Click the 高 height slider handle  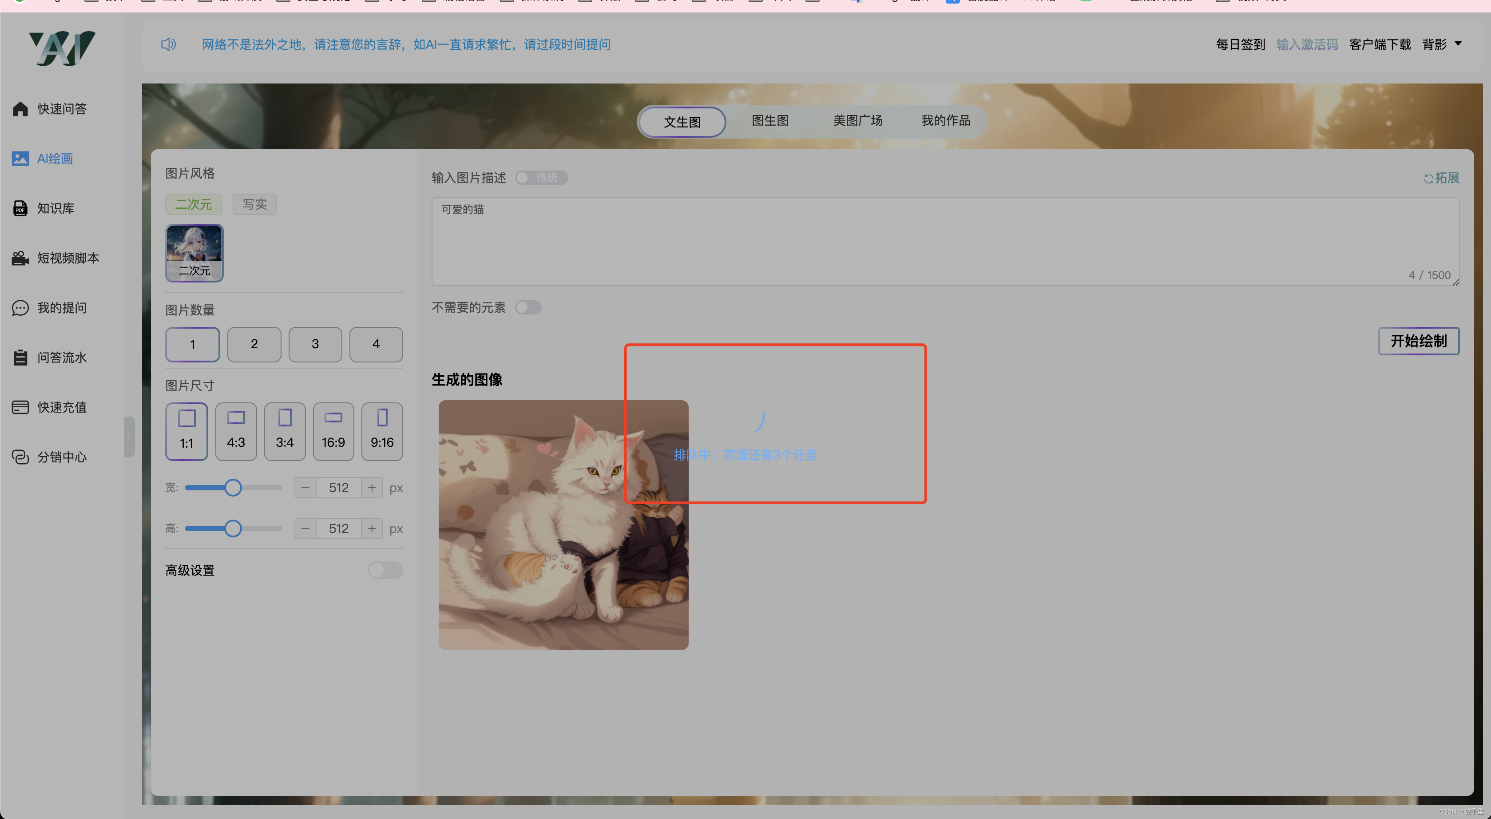(x=233, y=529)
